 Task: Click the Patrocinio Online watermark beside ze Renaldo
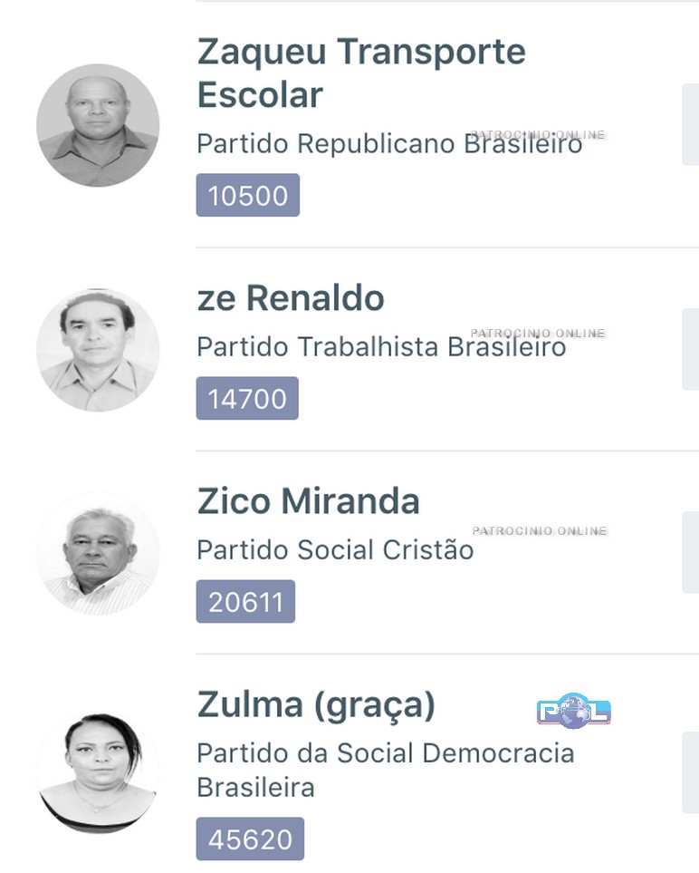coord(538,334)
